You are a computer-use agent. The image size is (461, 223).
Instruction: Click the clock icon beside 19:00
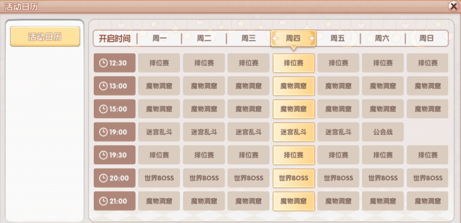tap(103, 132)
